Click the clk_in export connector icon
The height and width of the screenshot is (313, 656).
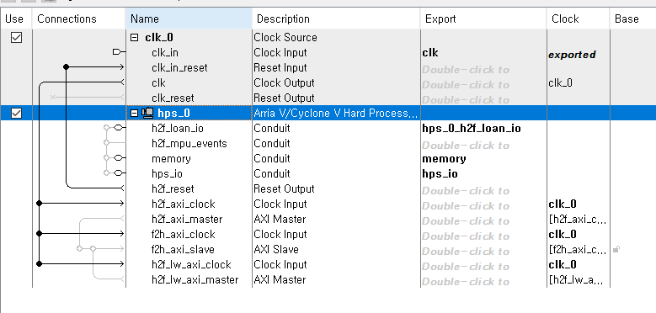tap(119, 52)
